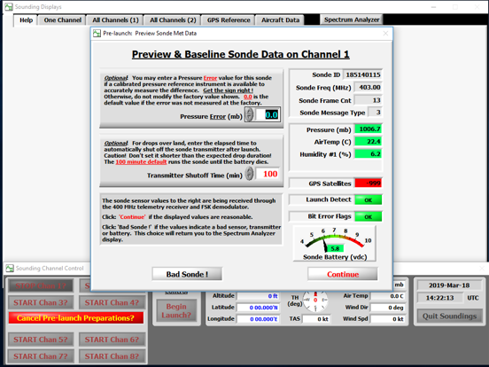Click the Longitude value field
The width and height of the screenshot is (489, 367).
(x=258, y=319)
